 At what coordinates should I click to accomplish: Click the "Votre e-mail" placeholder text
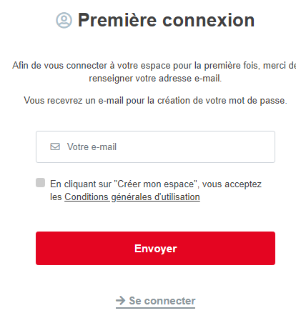pos(92,146)
